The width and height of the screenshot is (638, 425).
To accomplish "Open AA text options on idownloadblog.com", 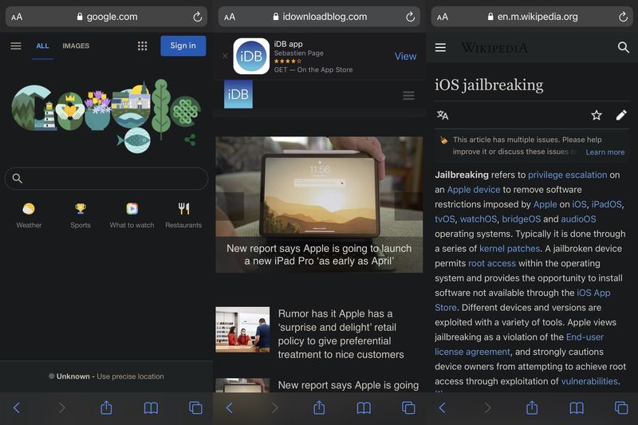I will coord(230,17).
